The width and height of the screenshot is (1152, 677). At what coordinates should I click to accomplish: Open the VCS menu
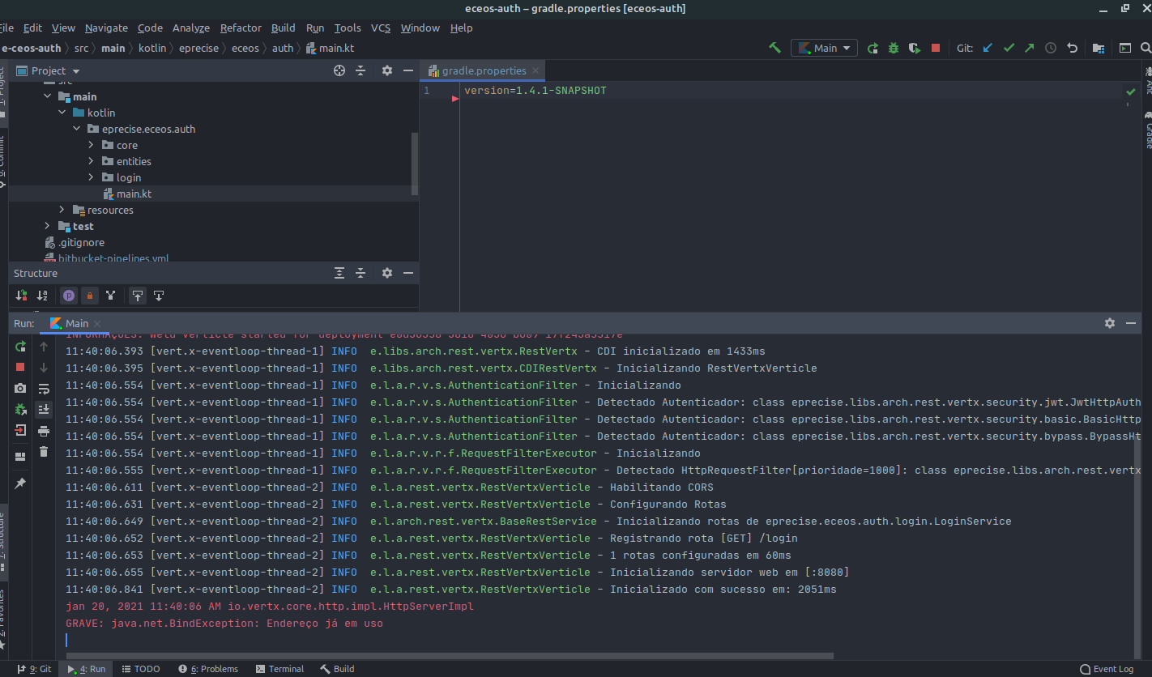pyautogui.click(x=381, y=28)
